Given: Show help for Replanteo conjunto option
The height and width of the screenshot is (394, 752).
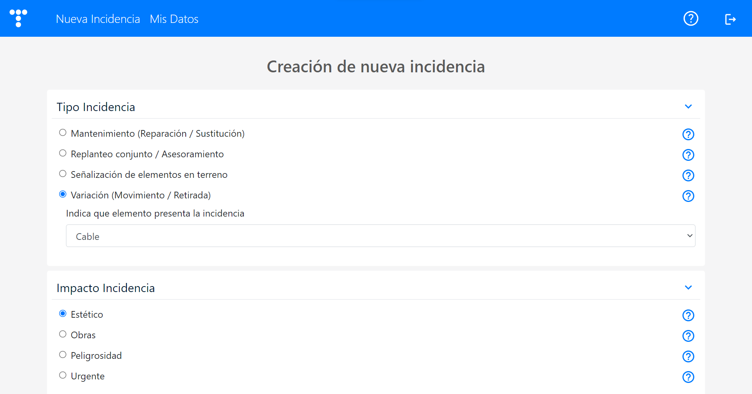Looking at the screenshot, I should pos(688,155).
